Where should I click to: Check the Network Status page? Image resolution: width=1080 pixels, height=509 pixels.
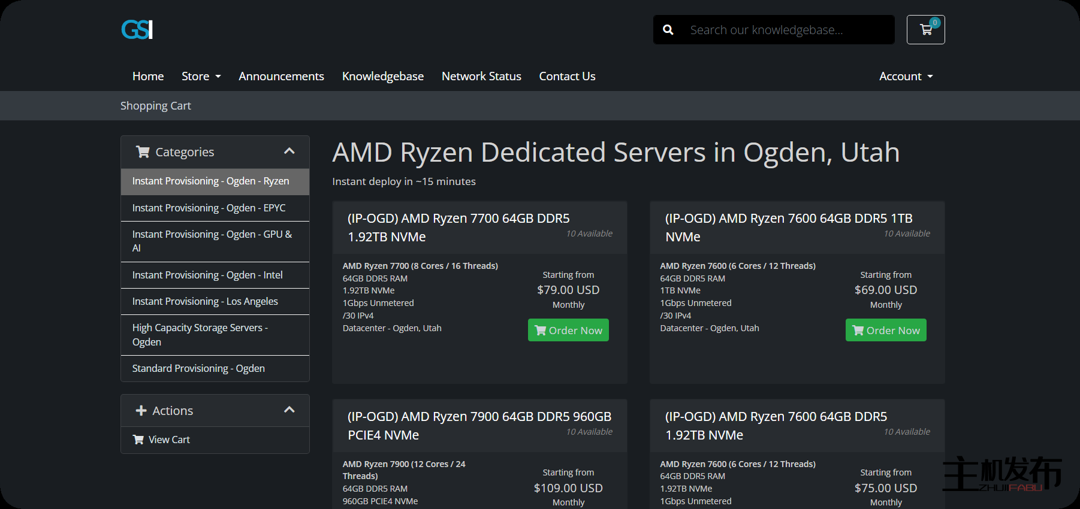[x=481, y=76]
